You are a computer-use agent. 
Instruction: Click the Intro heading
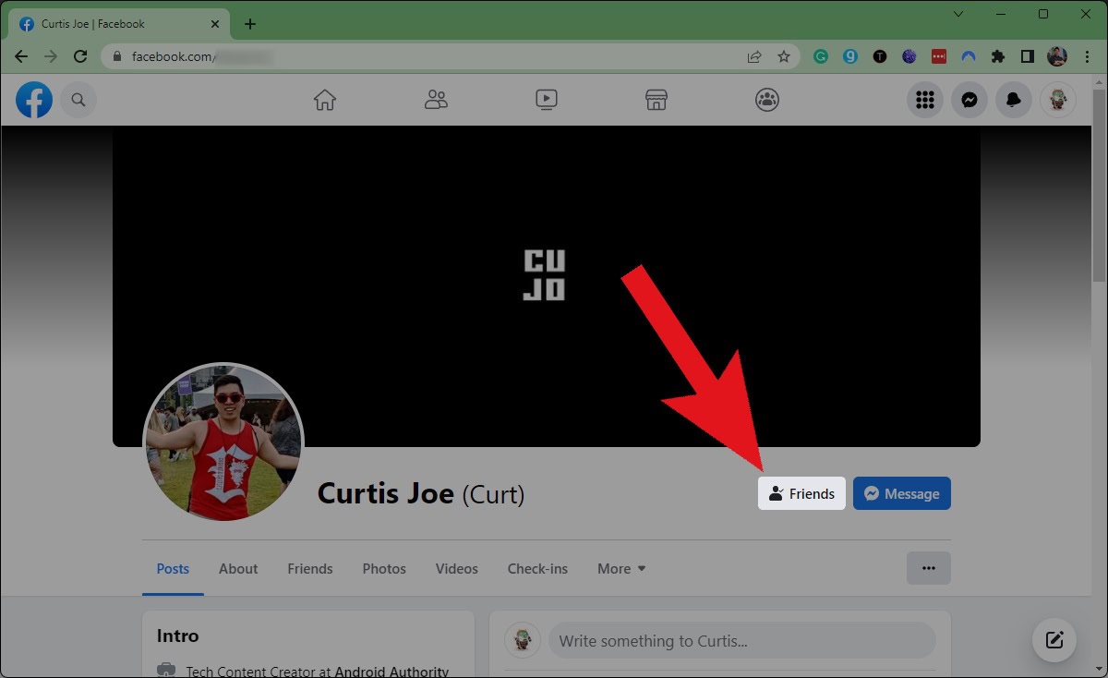tap(177, 636)
